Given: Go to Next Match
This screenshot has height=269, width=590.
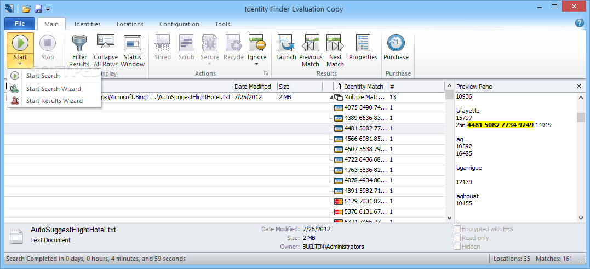Looking at the screenshot, I should click(335, 43).
